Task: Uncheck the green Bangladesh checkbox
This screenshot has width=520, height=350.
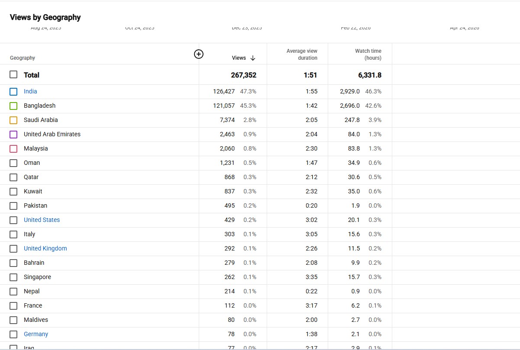Action: pyautogui.click(x=13, y=106)
